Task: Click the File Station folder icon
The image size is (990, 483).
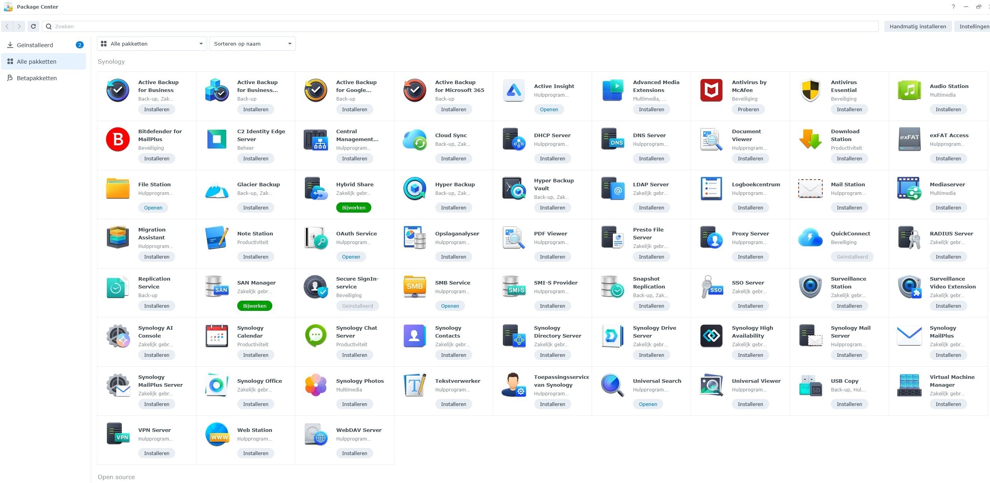Action: tap(118, 189)
